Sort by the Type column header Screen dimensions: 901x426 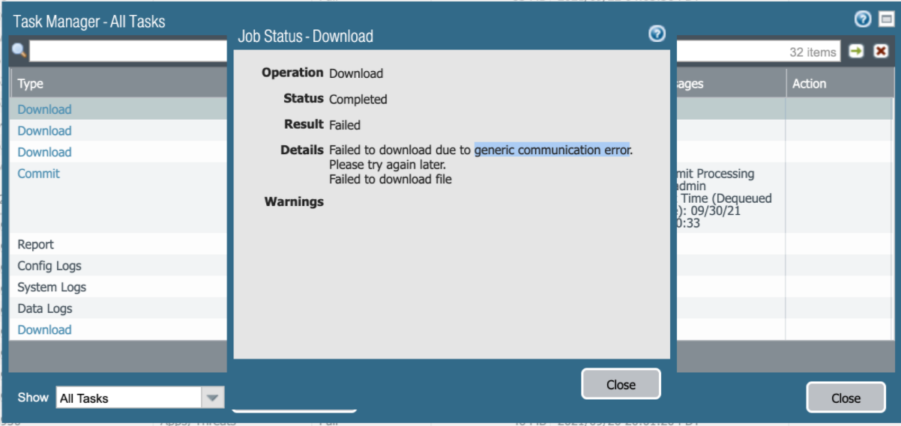31,84
